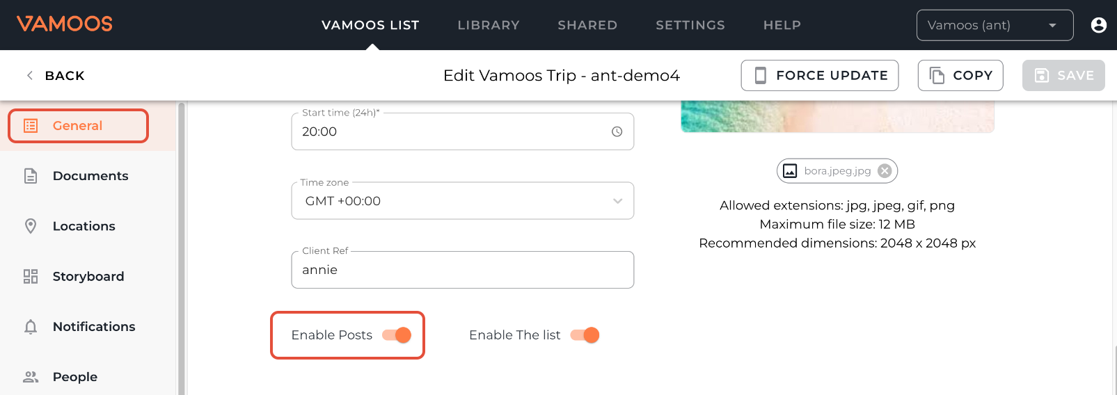Click the user account profile icon
1117x395 pixels.
1098,25
